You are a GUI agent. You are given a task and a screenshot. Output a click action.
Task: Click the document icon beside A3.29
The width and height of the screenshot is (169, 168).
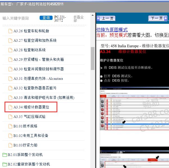10,60
